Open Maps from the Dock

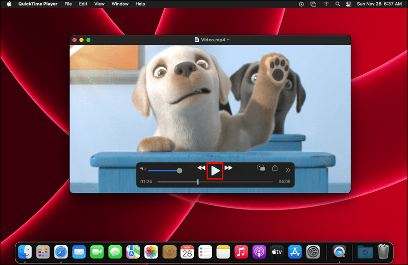pyautogui.click(x=133, y=252)
